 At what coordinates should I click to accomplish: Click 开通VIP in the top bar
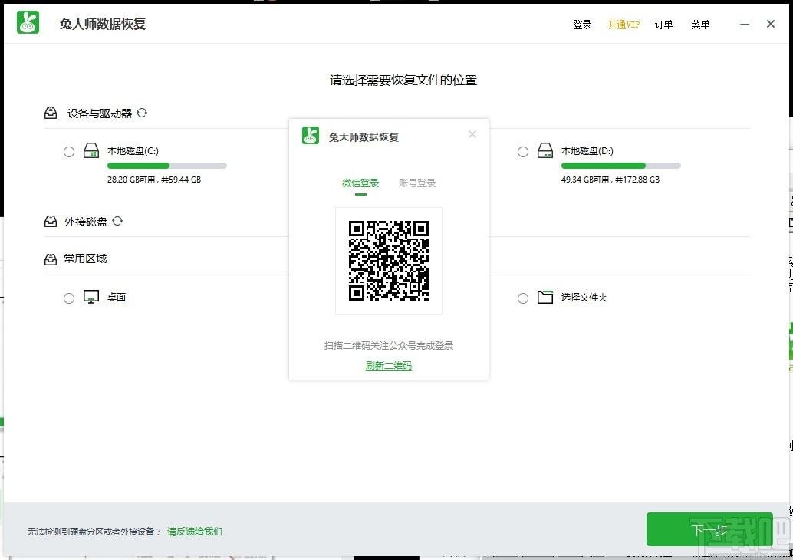click(624, 25)
